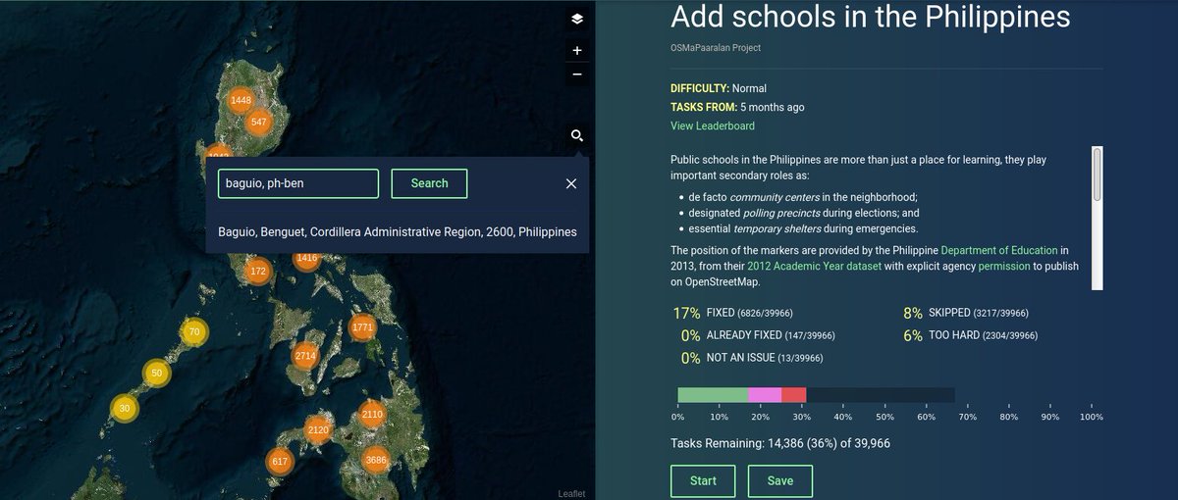The image size is (1178, 500).
Task: Click yellow cluster marker 70
Action: [x=195, y=332]
